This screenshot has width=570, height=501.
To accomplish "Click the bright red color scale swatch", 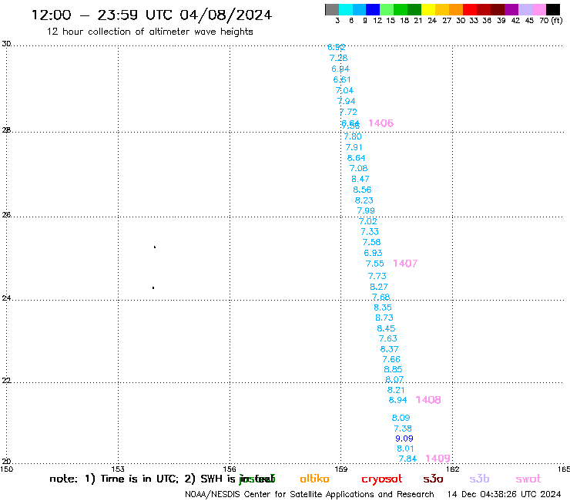I will tap(470, 9).
